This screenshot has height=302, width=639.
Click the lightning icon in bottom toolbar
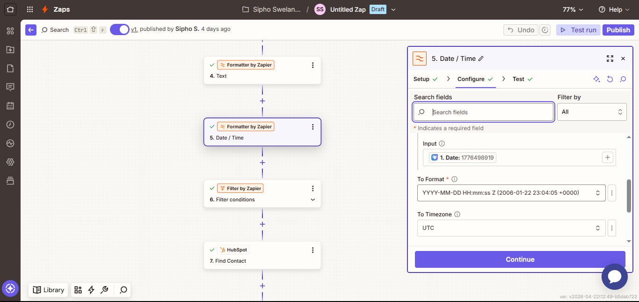click(x=91, y=290)
